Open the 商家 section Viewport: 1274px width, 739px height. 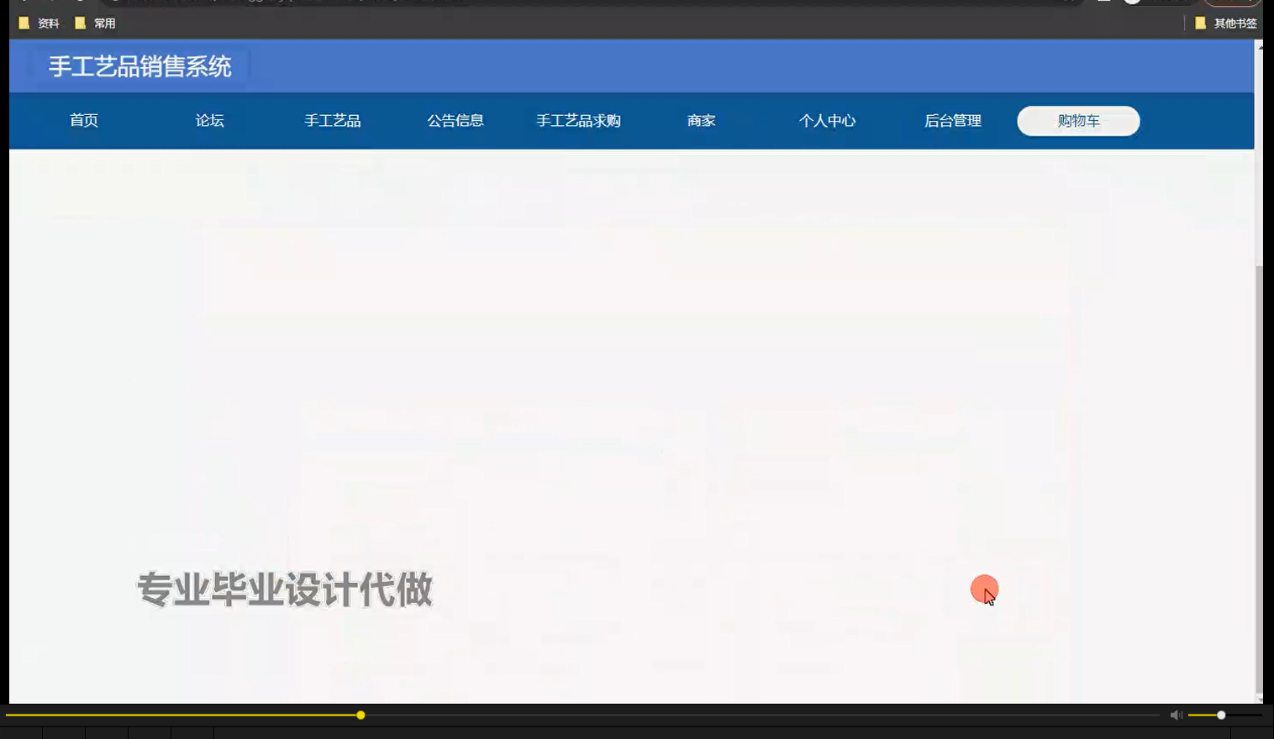pos(701,120)
